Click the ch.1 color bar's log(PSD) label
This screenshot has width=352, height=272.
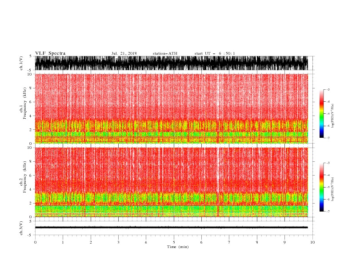333,116
